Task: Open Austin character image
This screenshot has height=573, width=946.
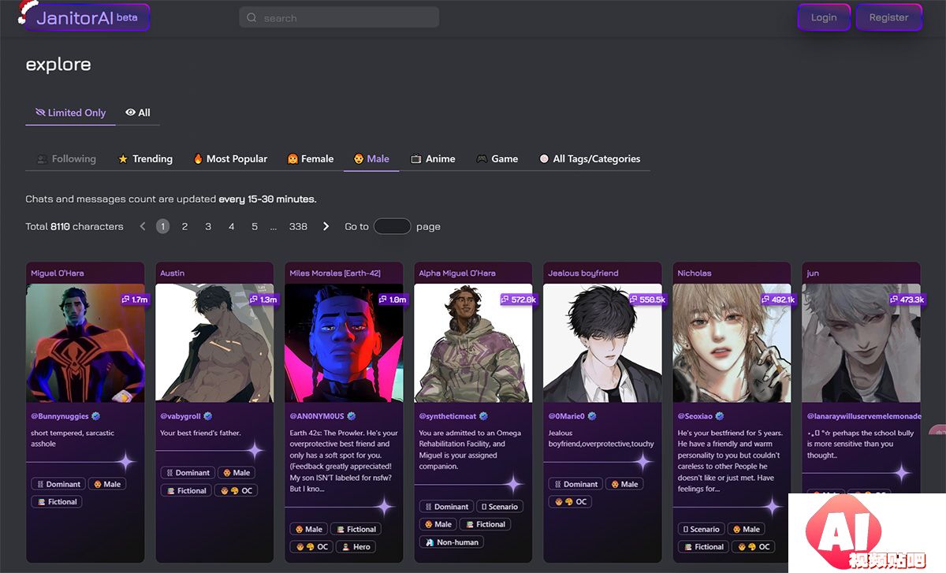Action: click(x=214, y=343)
